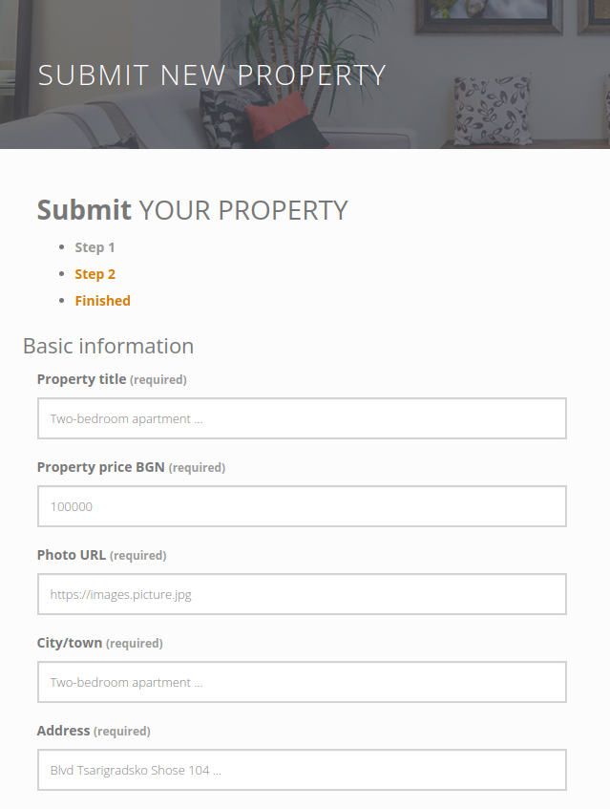
Task: Click the Step 1 navigation link
Action: pos(95,247)
